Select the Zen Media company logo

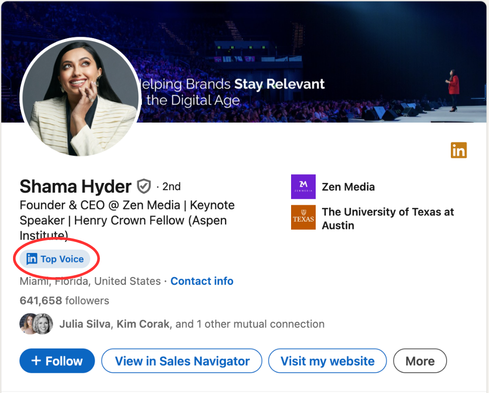click(303, 187)
